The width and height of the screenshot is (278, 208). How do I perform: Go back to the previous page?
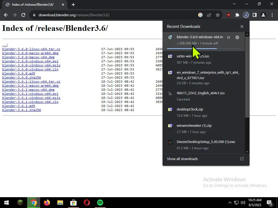click(6, 15)
